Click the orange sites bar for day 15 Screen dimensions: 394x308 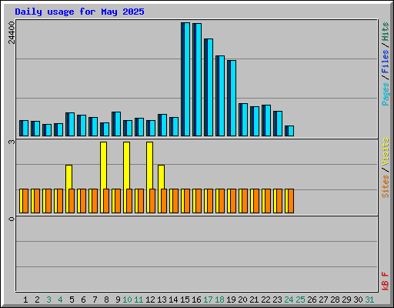(x=187, y=201)
